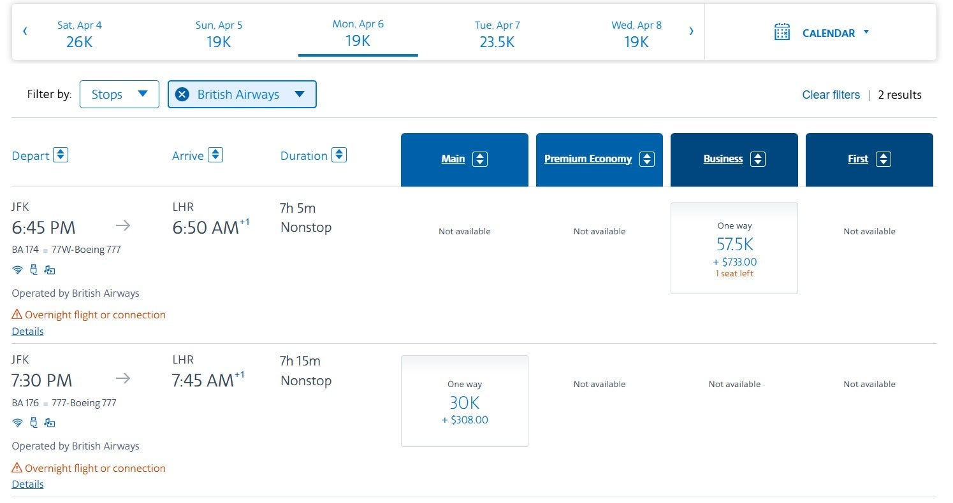Click entertainment icon for BA 176

pyautogui.click(x=50, y=423)
